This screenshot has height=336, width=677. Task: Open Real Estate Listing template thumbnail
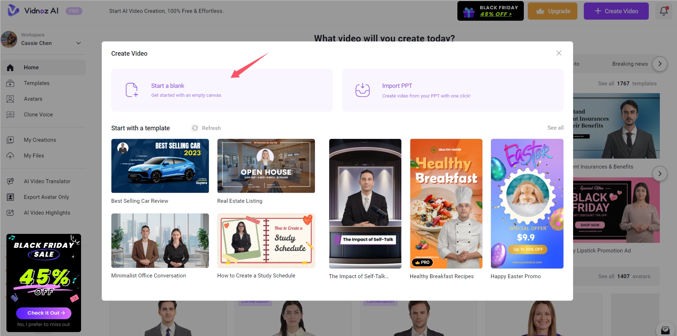coord(266,166)
